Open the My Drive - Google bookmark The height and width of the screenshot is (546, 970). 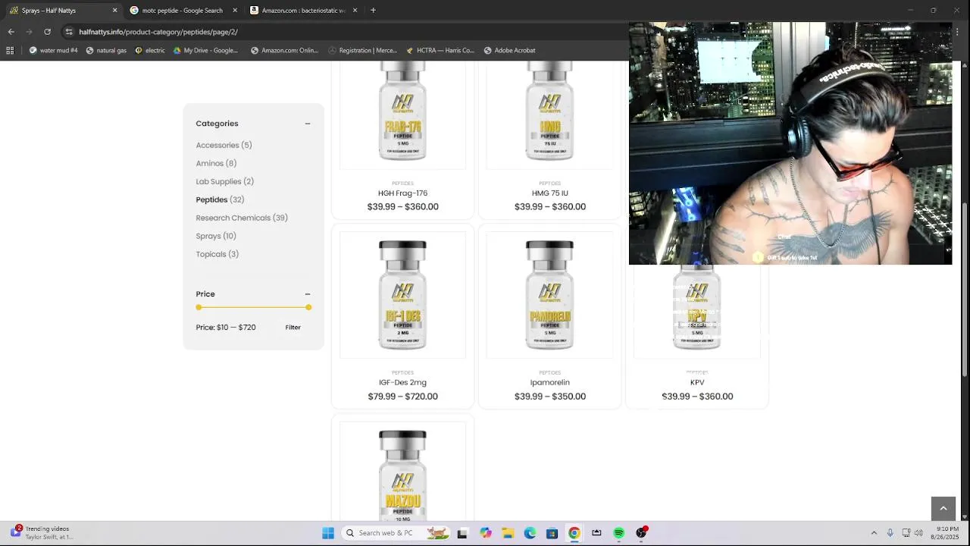205,51
